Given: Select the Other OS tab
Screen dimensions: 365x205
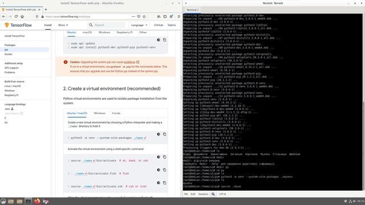Looking at the screenshot, I should pyautogui.click(x=143, y=32).
